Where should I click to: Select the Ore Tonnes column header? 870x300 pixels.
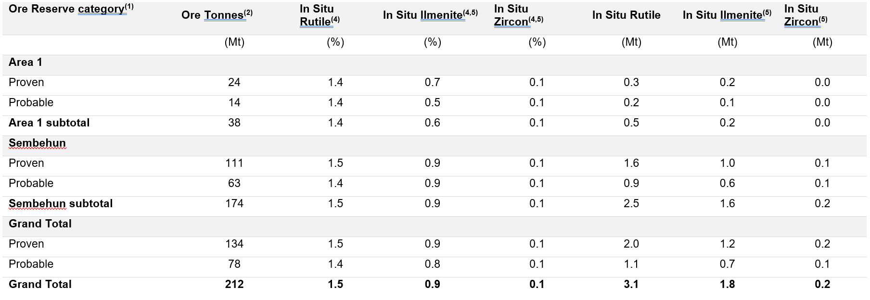click(x=217, y=15)
